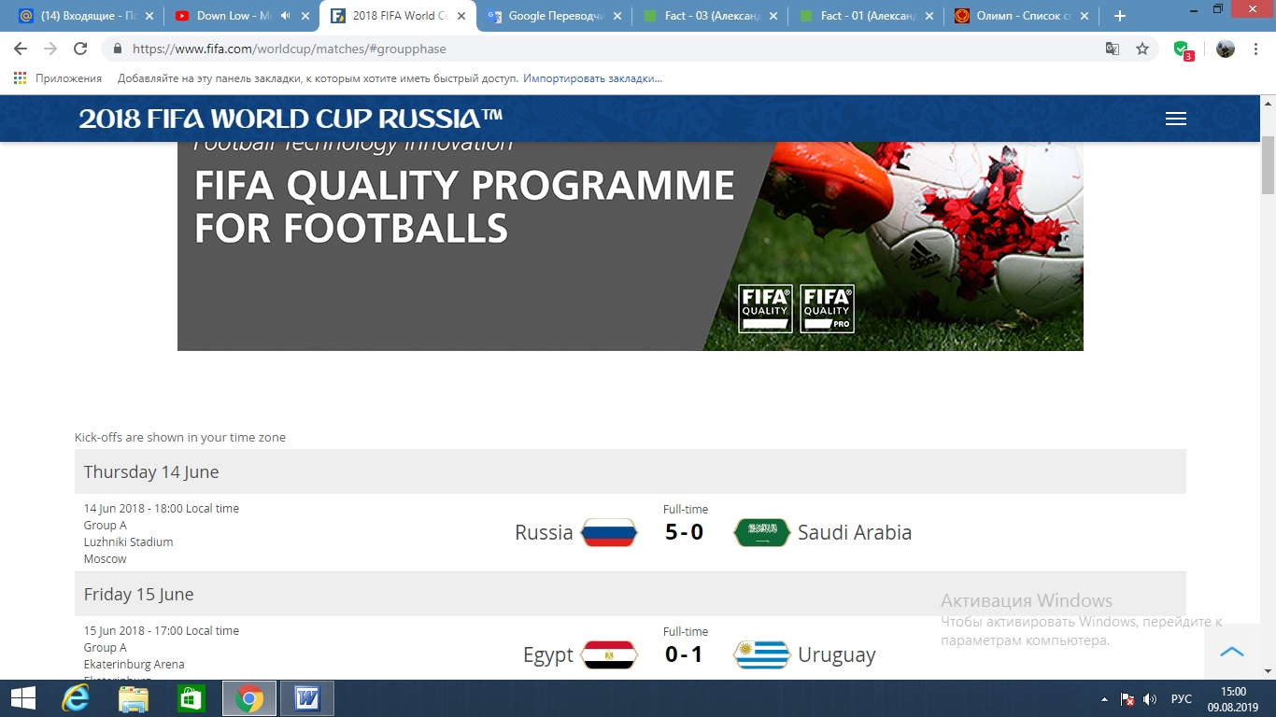The image size is (1276, 717).
Task: Launch Internet Explorer from the taskbar
Action: pyautogui.click(x=75, y=698)
